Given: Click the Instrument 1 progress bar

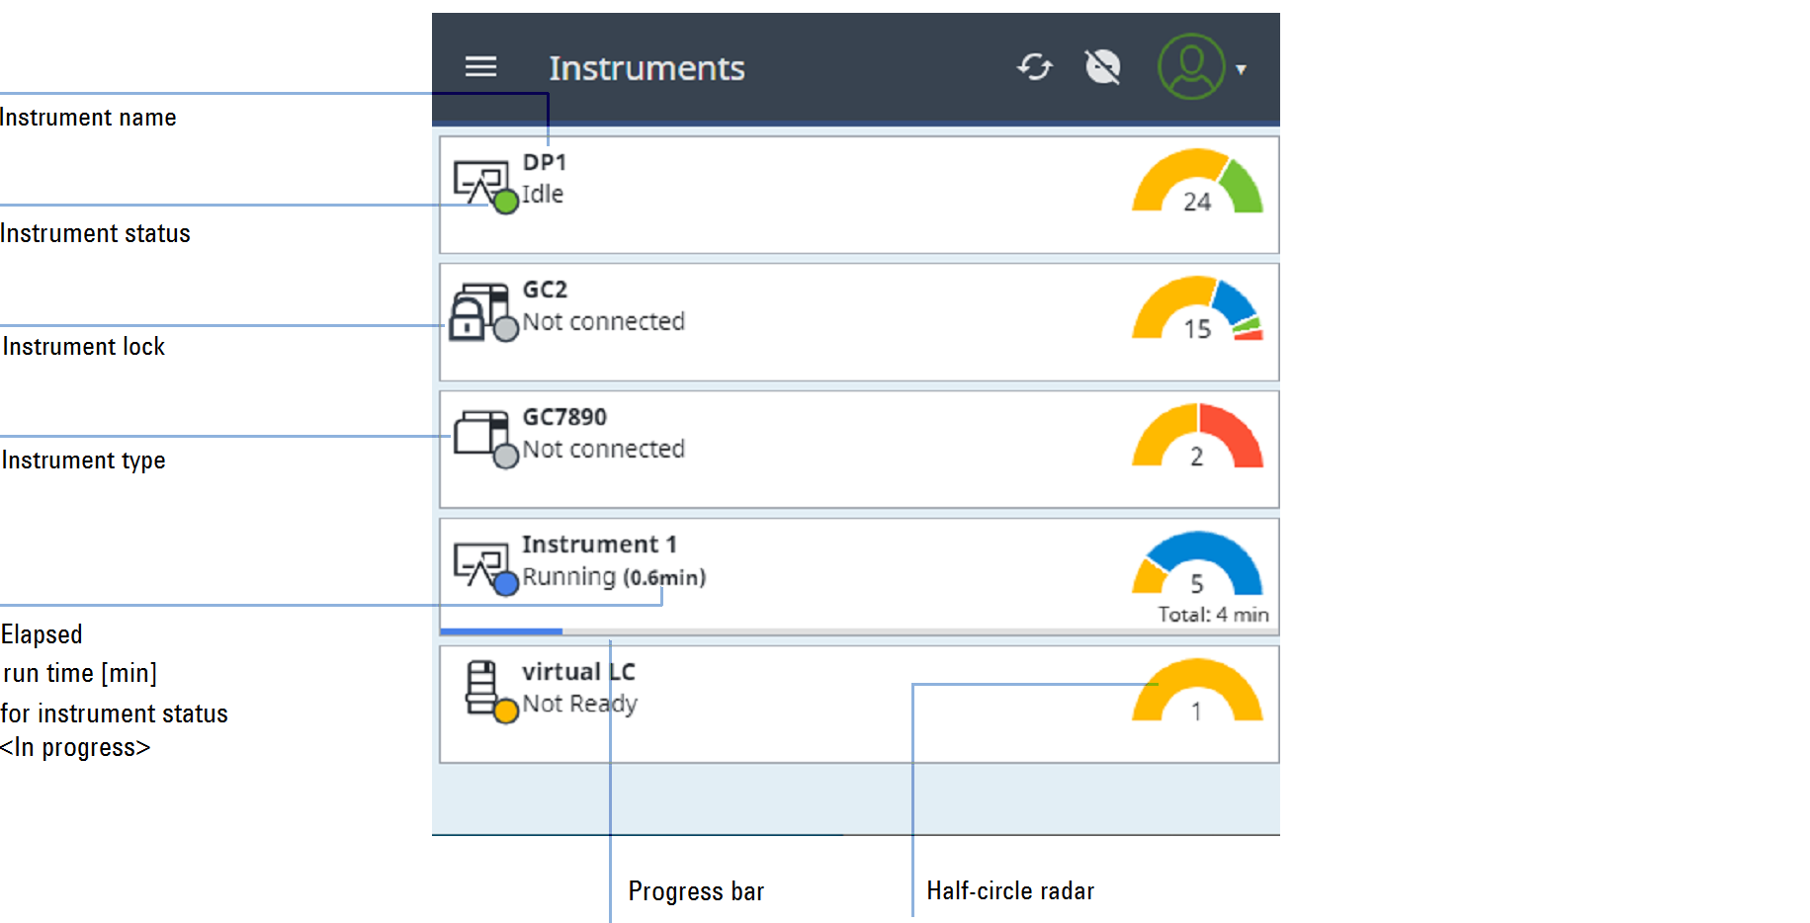Looking at the screenshot, I should click(858, 630).
